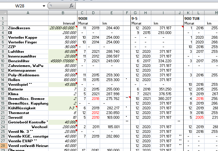Click the km value '185.001'
This screenshot has height=151, width=218.
point(112,127)
